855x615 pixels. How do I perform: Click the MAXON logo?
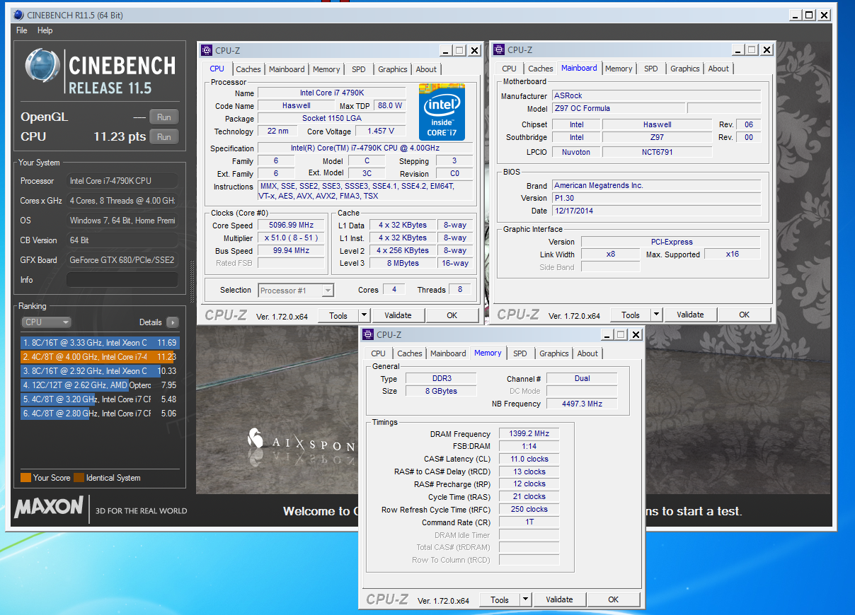tap(49, 507)
